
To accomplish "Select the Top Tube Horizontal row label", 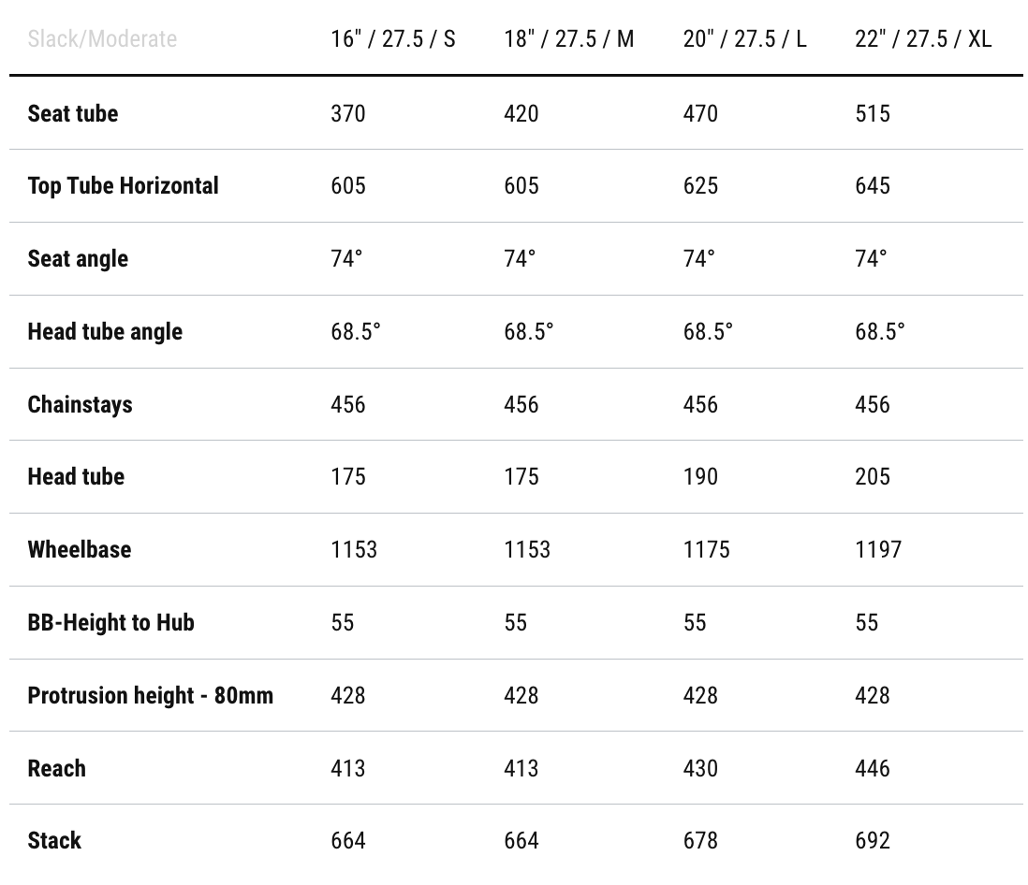I will [x=123, y=185].
